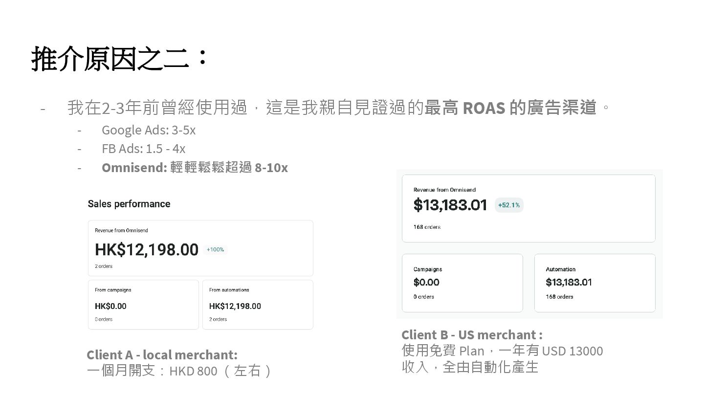The image size is (704, 396).
Task: Click HK$12,198.00 in the From automations card
Action: (x=235, y=306)
